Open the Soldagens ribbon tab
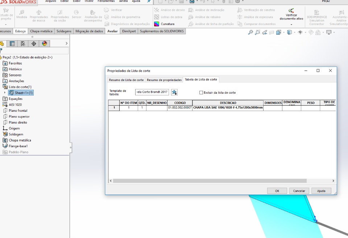 [64, 31]
